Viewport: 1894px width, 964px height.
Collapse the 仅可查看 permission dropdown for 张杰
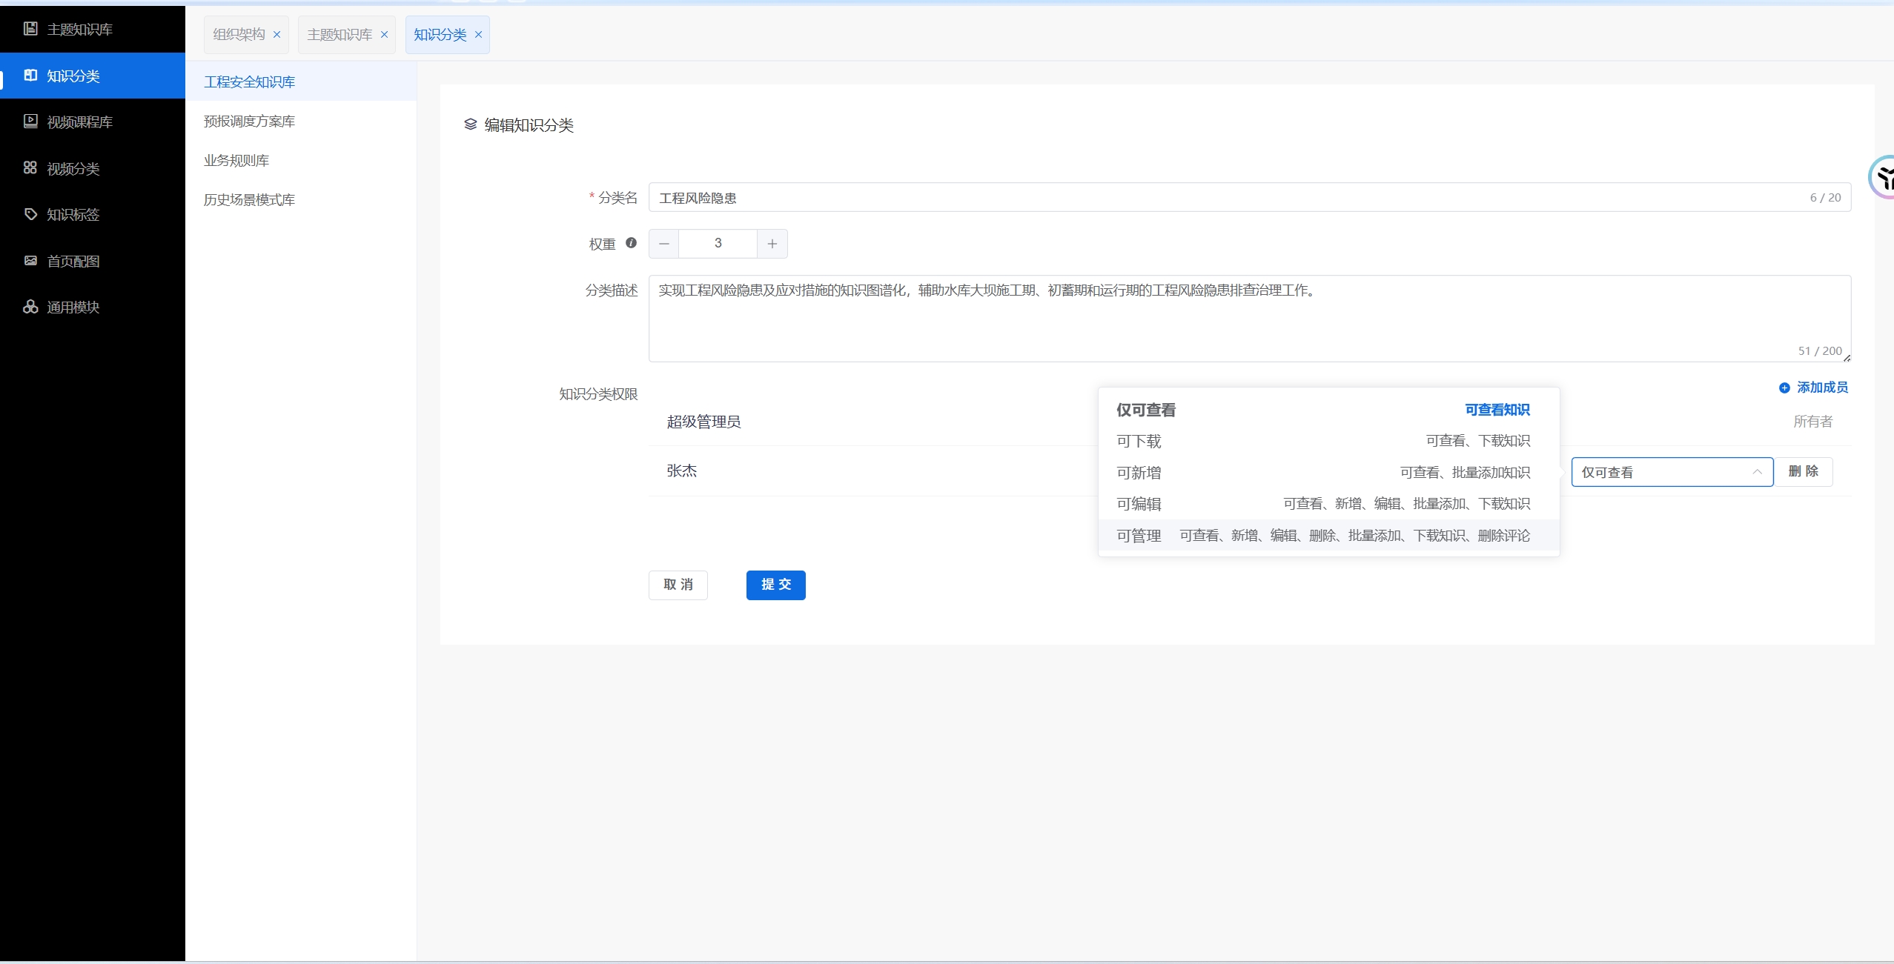click(1756, 472)
